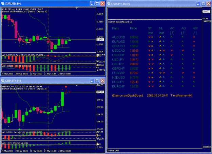
Task: Click the large green signal dot in EURUSD chart
Action: 52,51
